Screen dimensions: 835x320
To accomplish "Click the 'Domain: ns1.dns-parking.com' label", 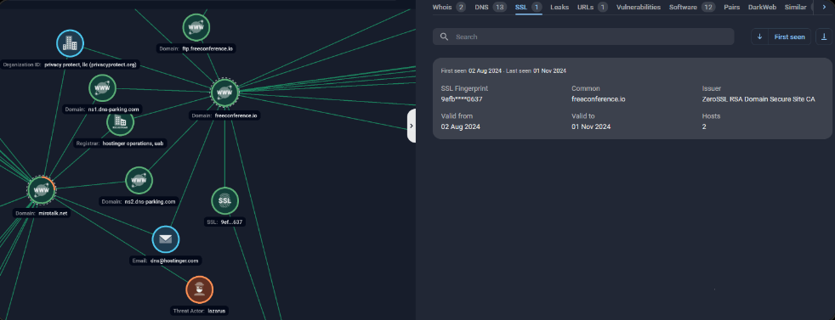I will tap(102, 109).
